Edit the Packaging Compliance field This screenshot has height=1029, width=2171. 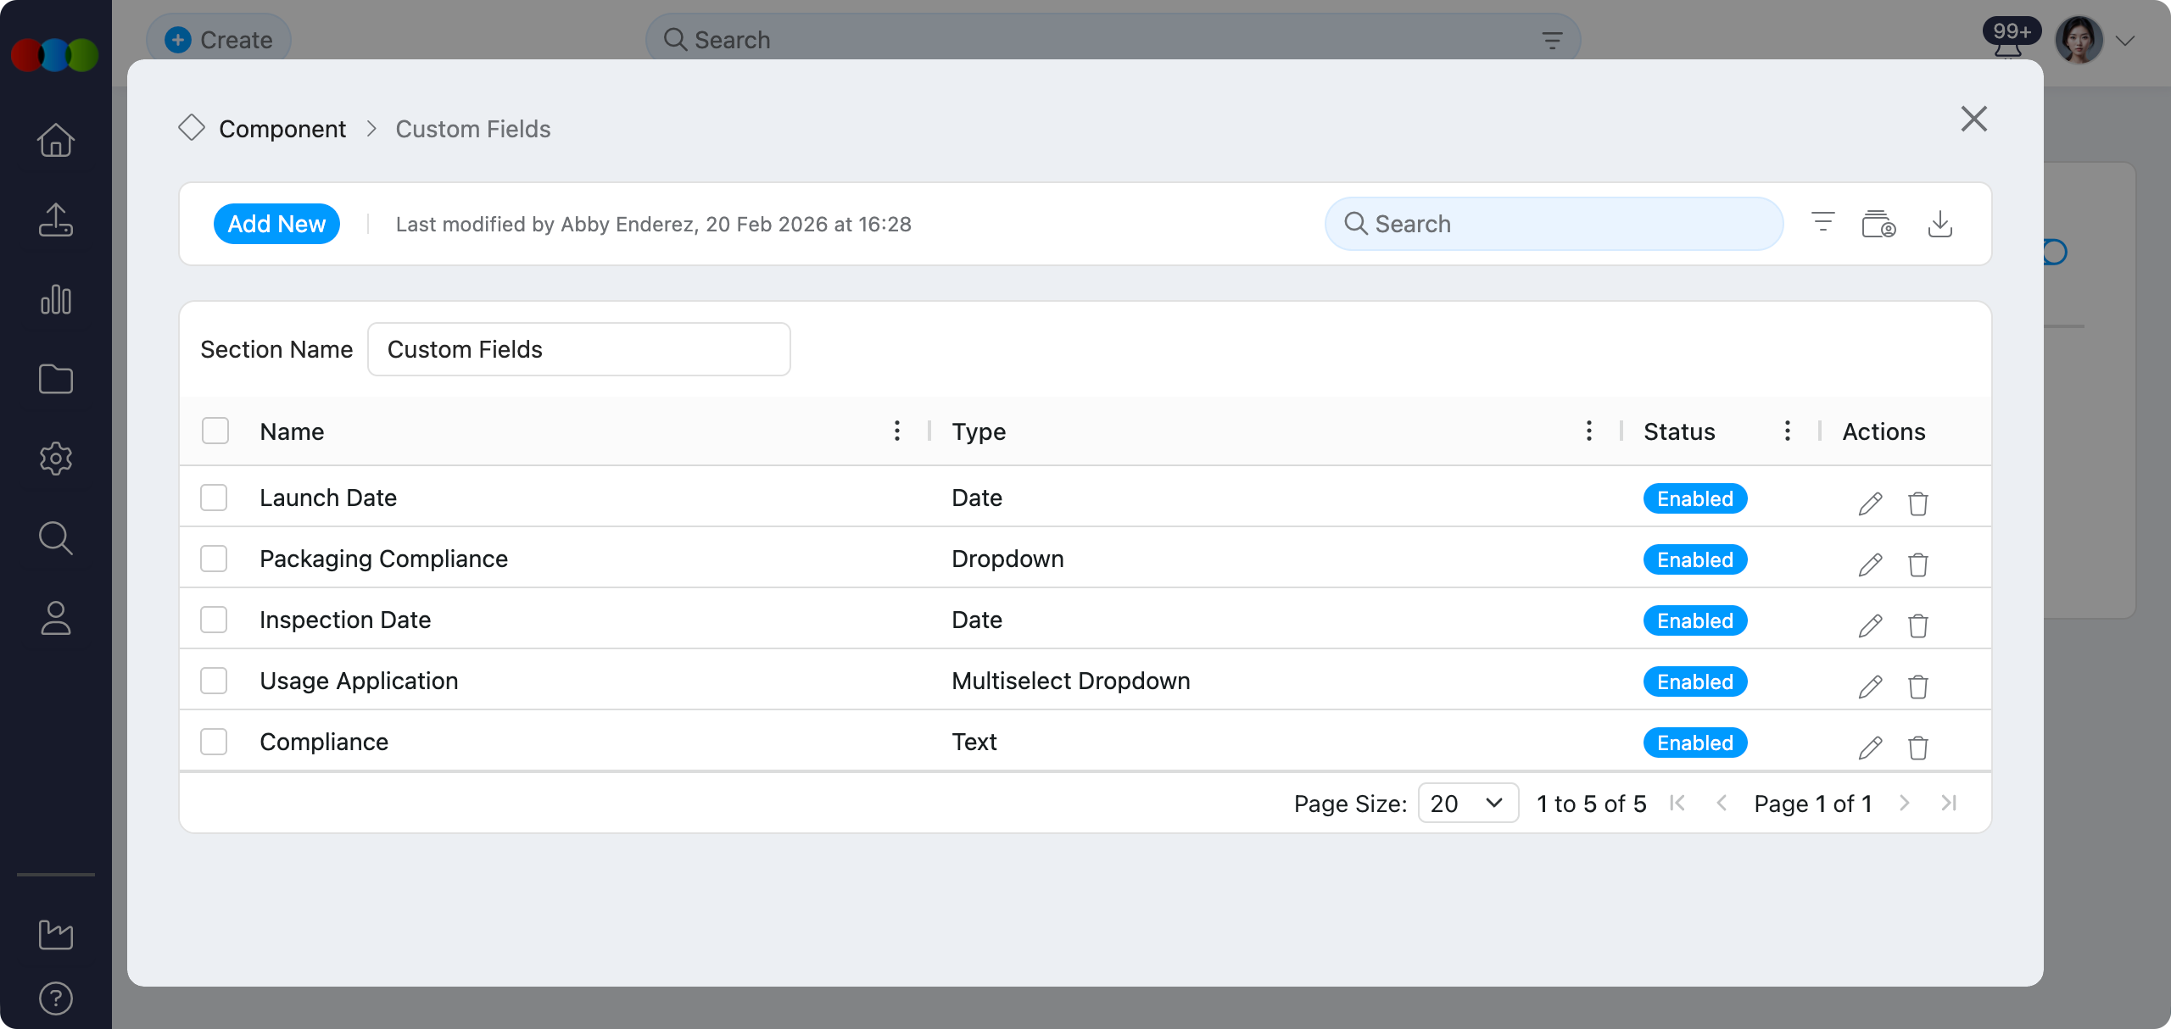coord(1869,563)
